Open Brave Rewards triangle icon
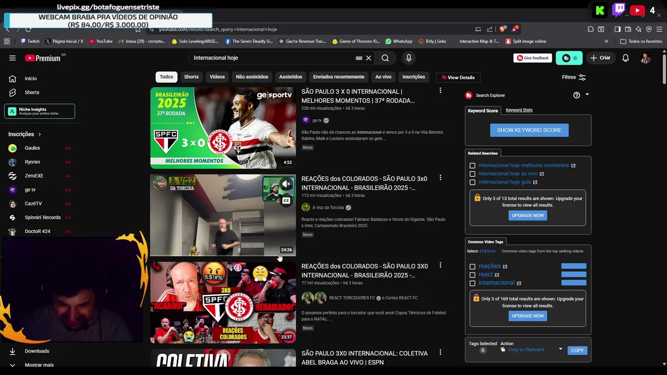667x375 pixels. [x=515, y=29]
